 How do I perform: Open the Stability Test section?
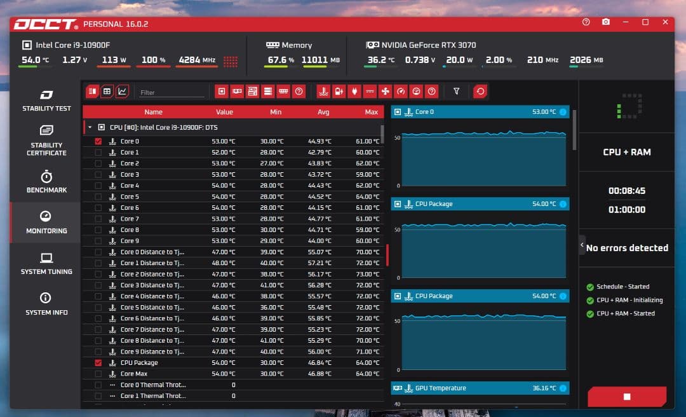pyautogui.click(x=46, y=100)
